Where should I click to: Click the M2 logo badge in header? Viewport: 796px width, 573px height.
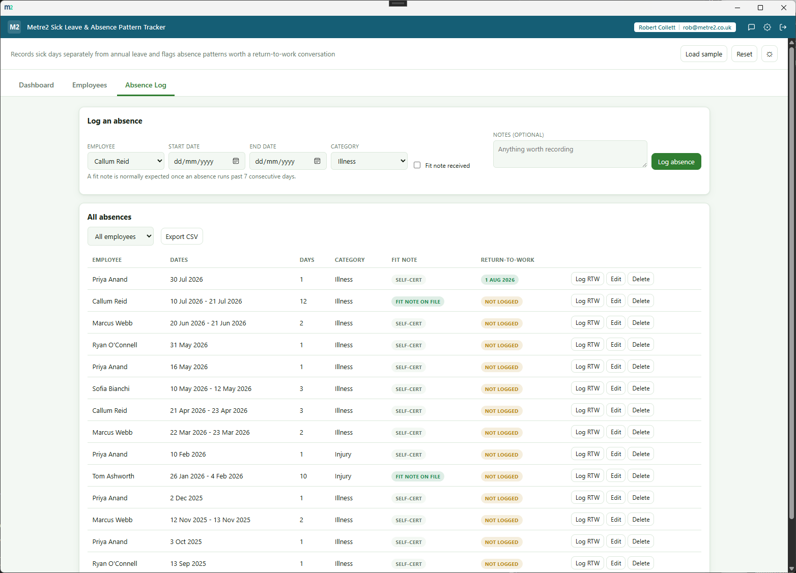[14, 27]
